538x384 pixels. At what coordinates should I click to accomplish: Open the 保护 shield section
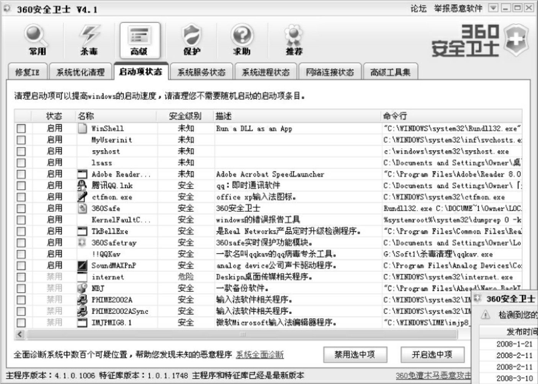pyautogui.click(x=192, y=40)
